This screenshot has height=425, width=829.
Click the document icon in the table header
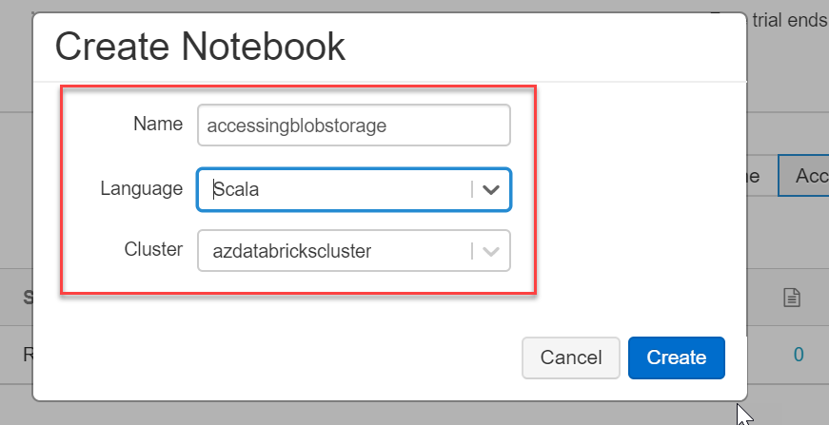coord(790,299)
